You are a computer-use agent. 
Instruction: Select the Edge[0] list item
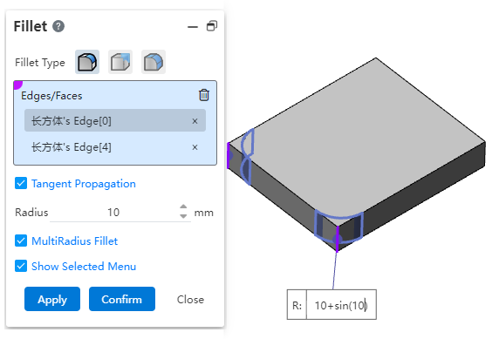click(115, 120)
